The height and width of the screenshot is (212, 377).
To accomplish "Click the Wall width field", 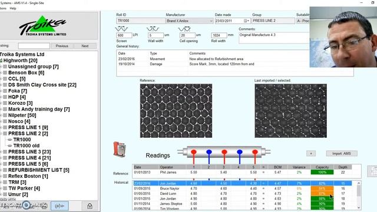I will [x=156, y=35].
